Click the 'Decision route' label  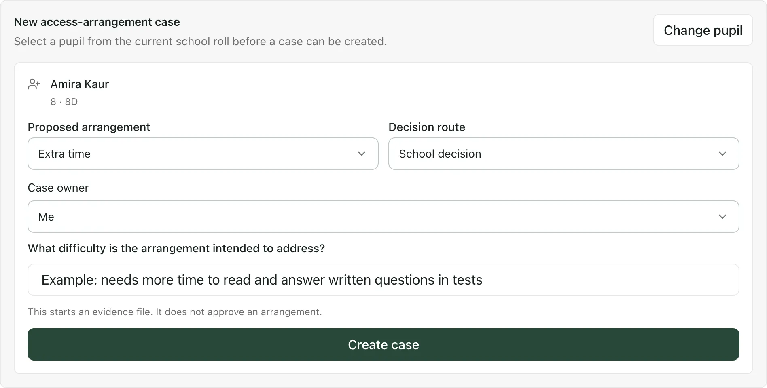point(427,127)
